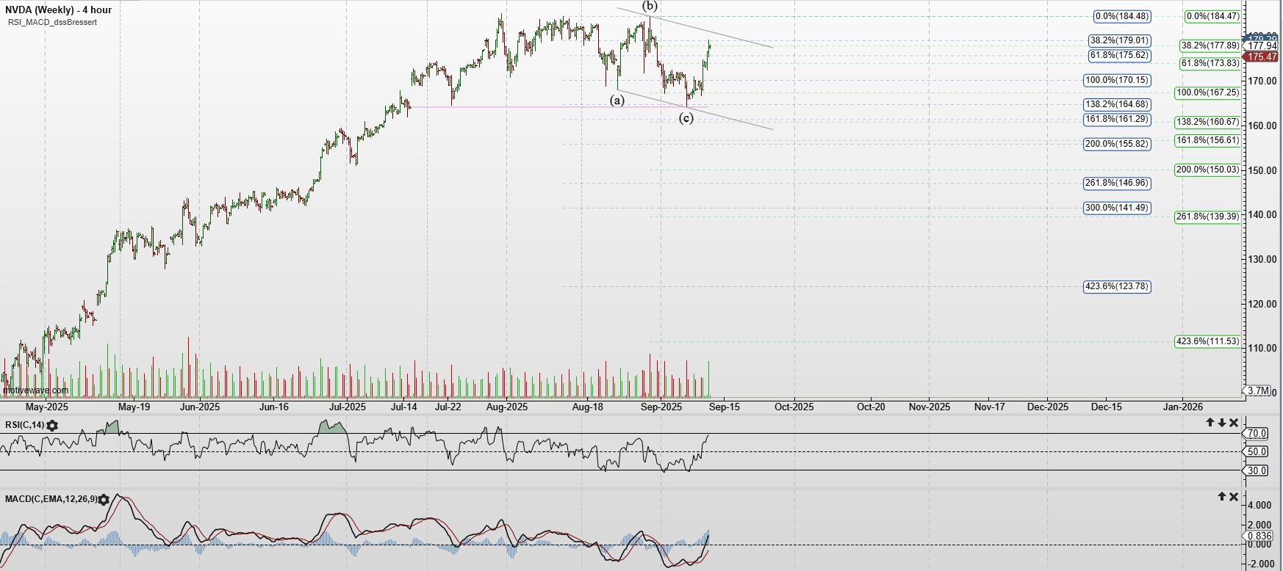
Task: Select blue Fibonacci label 161.8%(161.29)
Action: 1118,119
